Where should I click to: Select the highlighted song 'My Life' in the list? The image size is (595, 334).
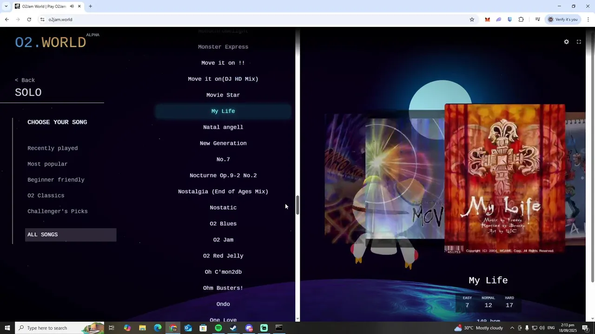pos(223,111)
